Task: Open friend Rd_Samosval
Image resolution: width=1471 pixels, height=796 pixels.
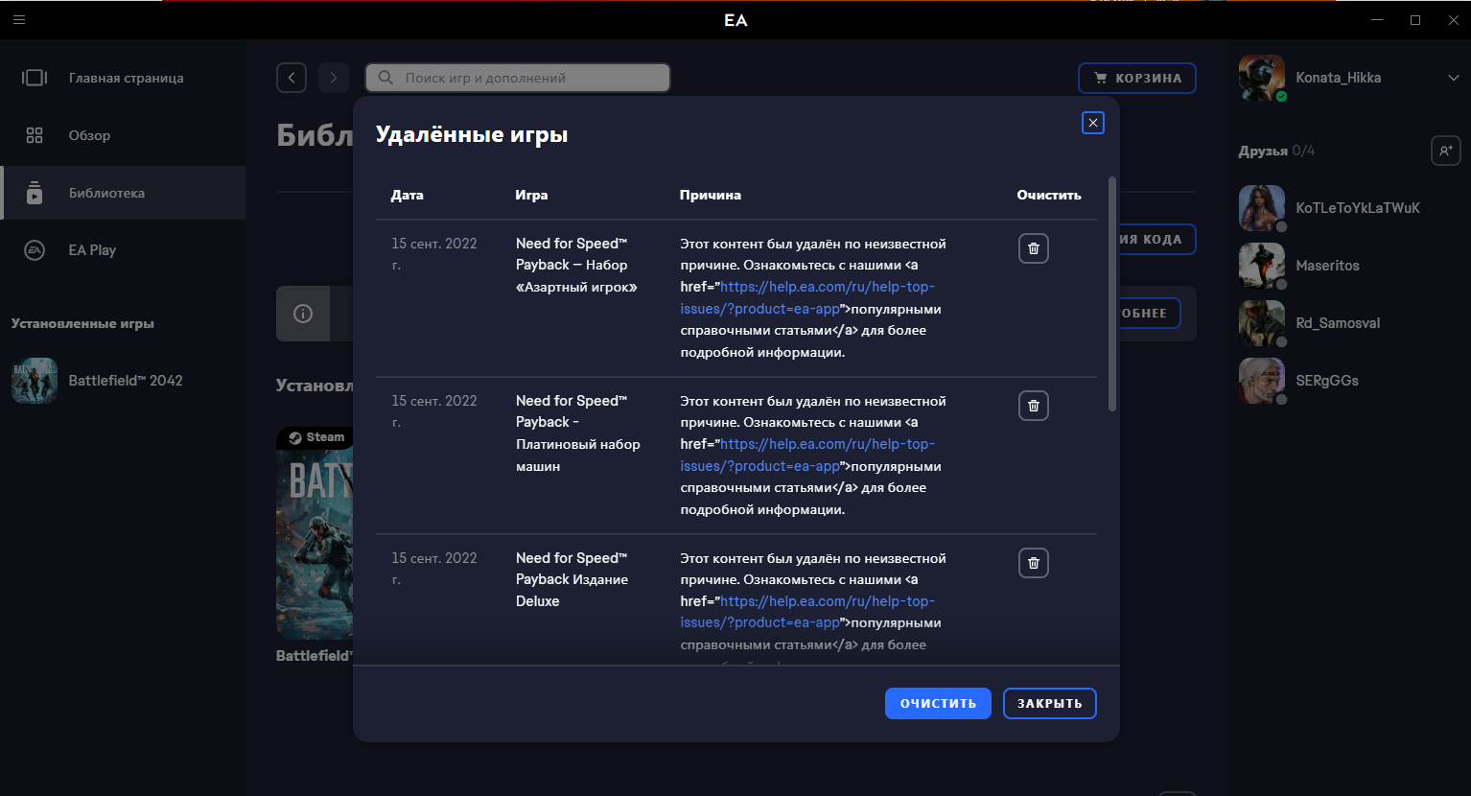Action: (1349, 323)
